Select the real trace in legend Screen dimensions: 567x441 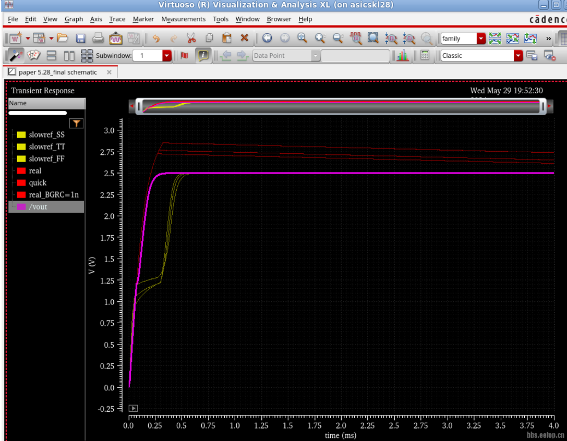35,170
